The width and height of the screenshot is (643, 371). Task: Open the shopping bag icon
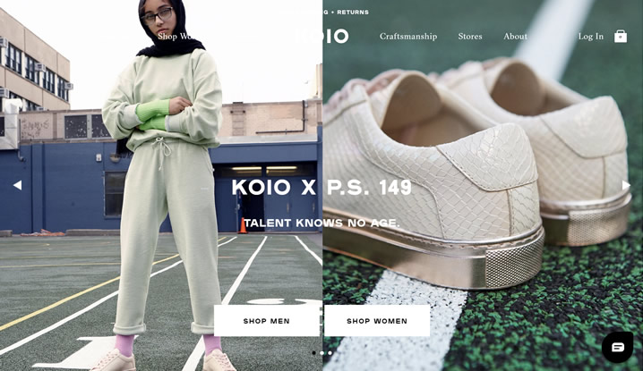[x=621, y=37]
